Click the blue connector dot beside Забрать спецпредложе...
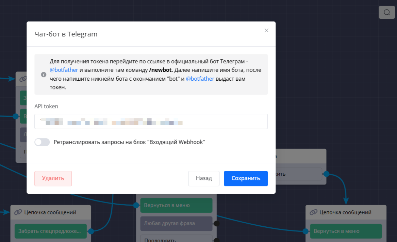 91,231
